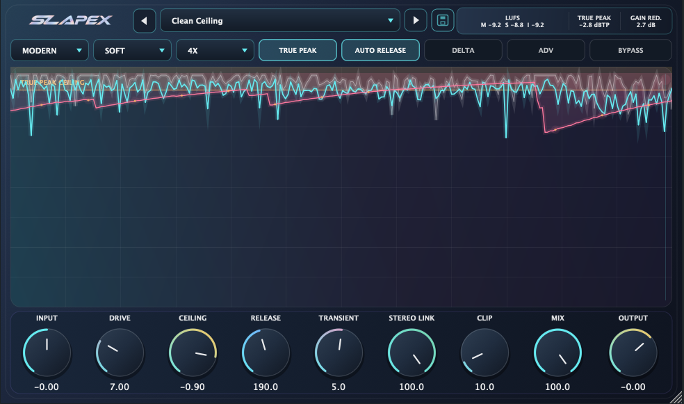Enable DELTA listening mode
Image resolution: width=684 pixels, height=404 pixels.
463,51
